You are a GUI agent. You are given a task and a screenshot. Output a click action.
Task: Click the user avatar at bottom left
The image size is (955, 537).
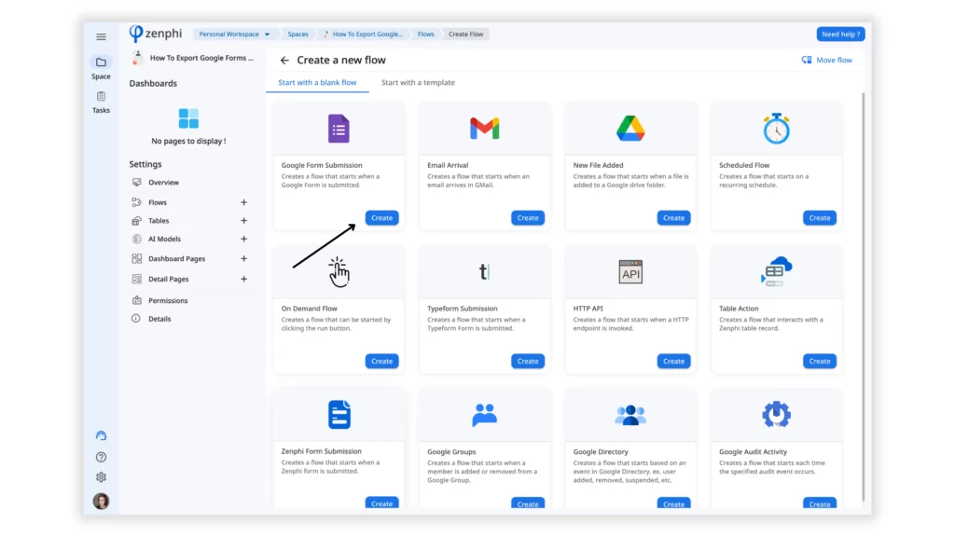pyautogui.click(x=101, y=501)
